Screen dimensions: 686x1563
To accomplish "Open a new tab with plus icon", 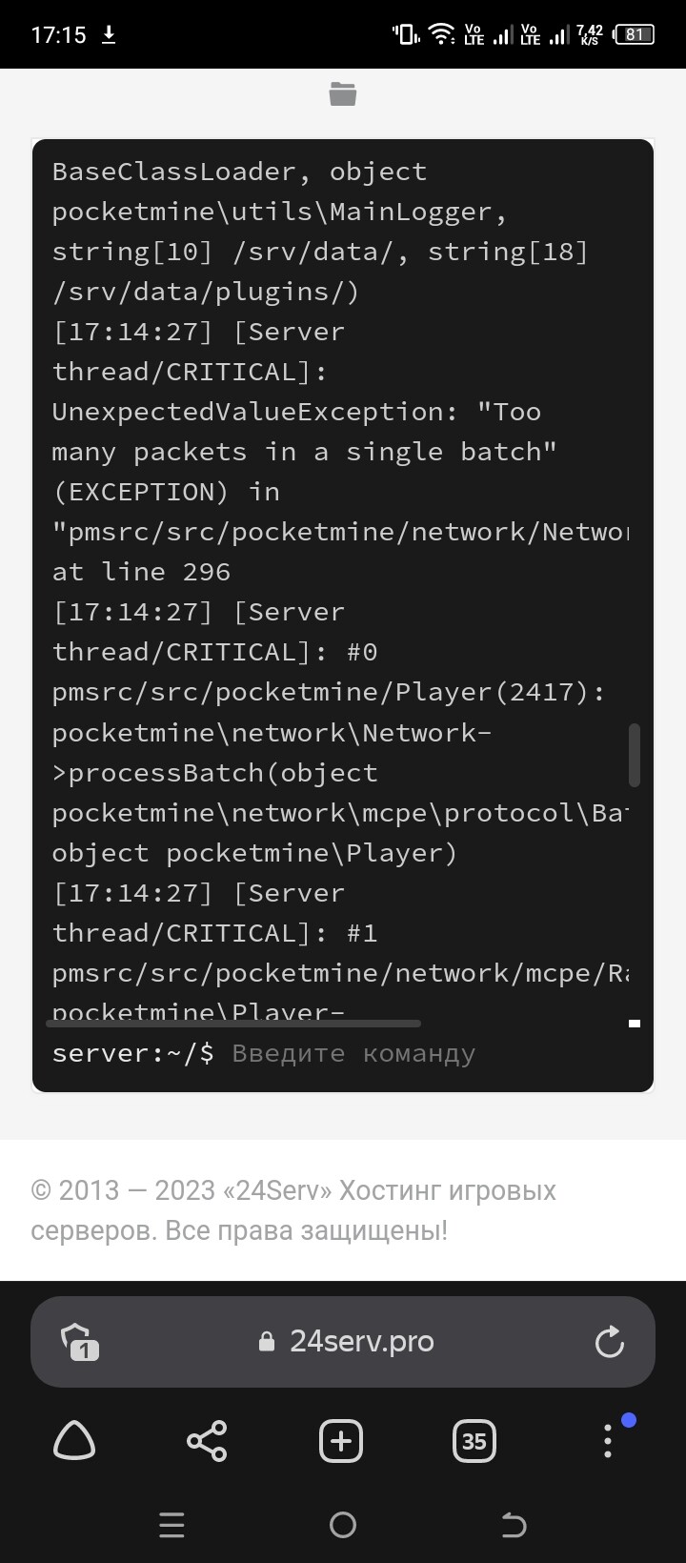I will coord(341,1441).
